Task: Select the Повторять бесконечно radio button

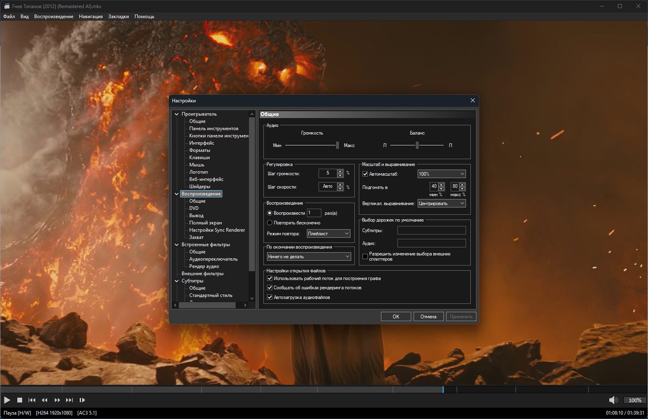Action: tap(270, 223)
